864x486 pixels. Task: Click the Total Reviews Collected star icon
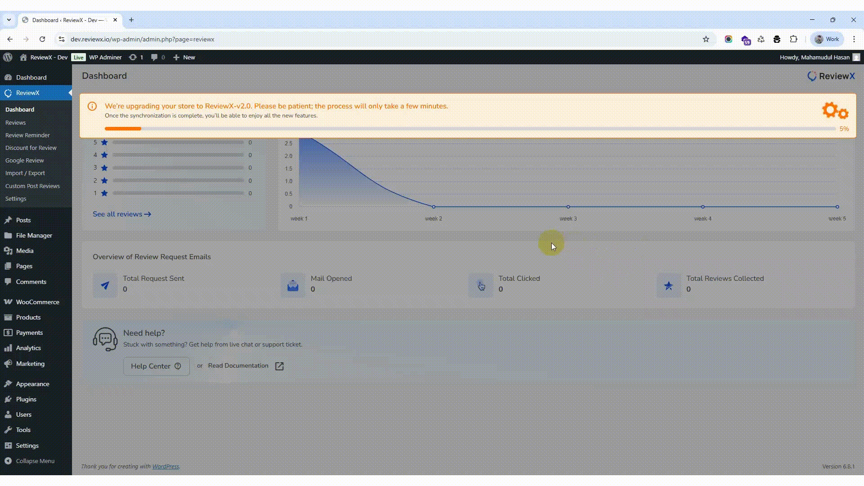[669, 285]
